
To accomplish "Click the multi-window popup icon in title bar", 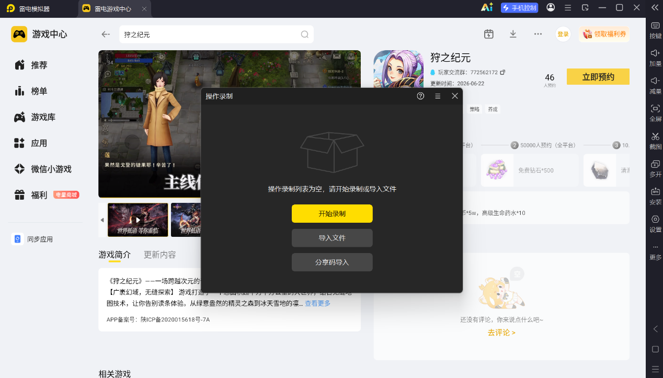I will pyautogui.click(x=585, y=8).
